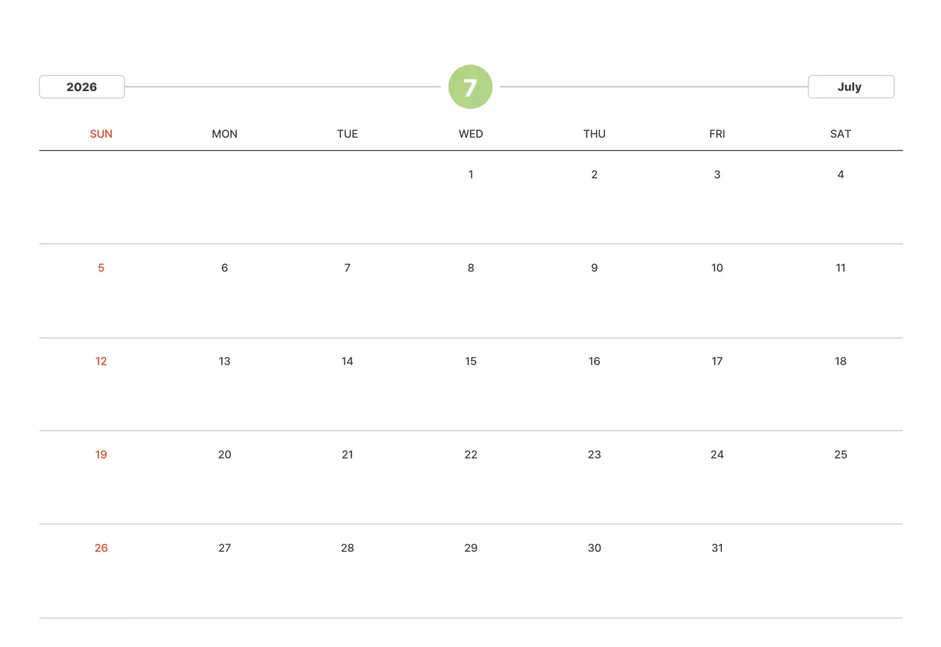This screenshot has height=647, width=941.
Task: Select date 22 in Wednesday column
Action: (470, 455)
